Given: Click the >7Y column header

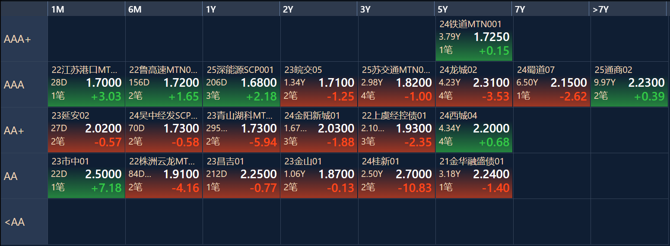Looking at the screenshot, I should (628, 9).
